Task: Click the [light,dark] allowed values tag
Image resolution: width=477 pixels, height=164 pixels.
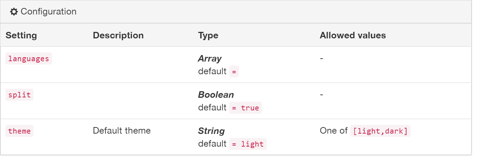Action: [x=380, y=131]
